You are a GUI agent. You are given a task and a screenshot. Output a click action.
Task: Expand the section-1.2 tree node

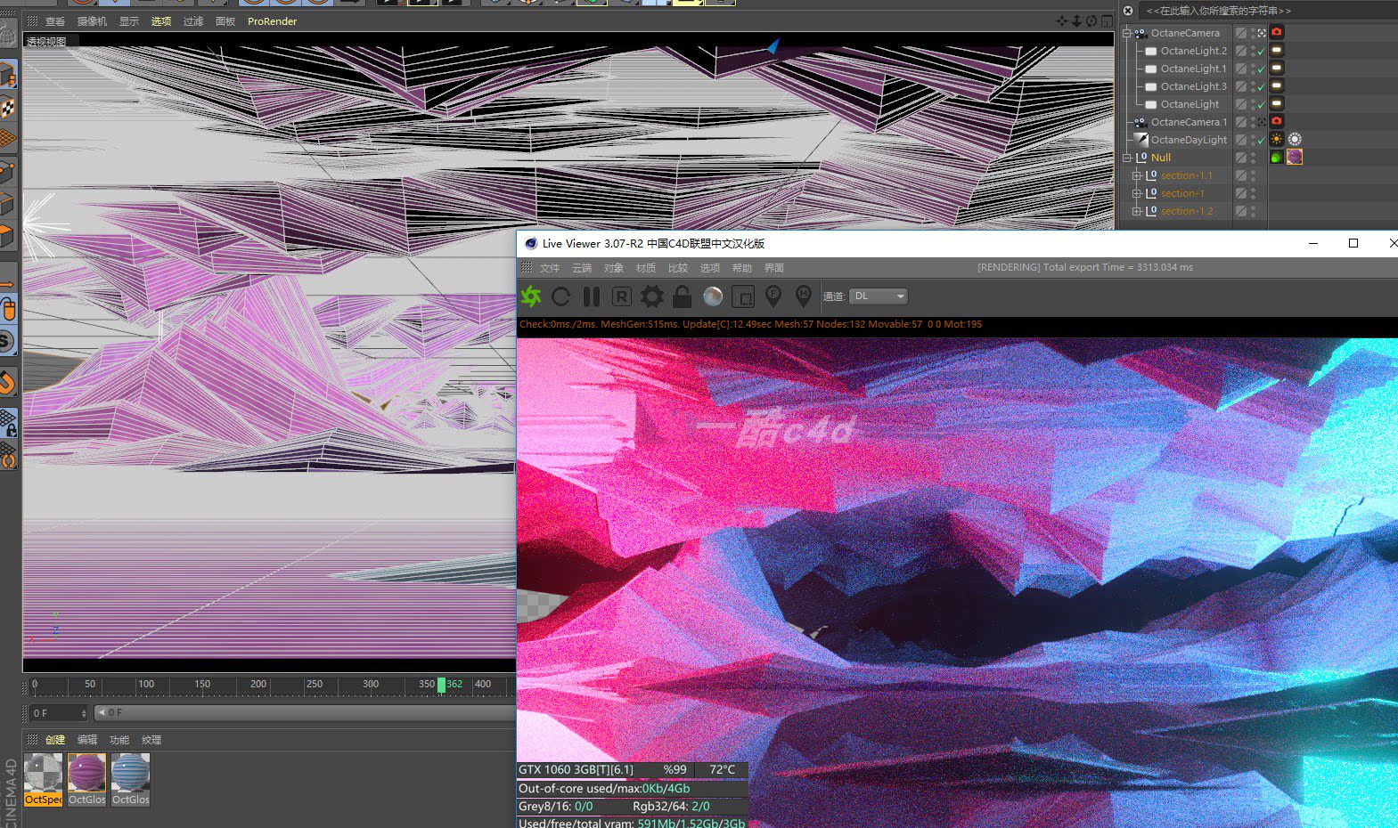pos(1137,211)
